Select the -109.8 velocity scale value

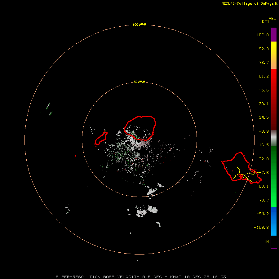pyautogui.click(x=261, y=228)
